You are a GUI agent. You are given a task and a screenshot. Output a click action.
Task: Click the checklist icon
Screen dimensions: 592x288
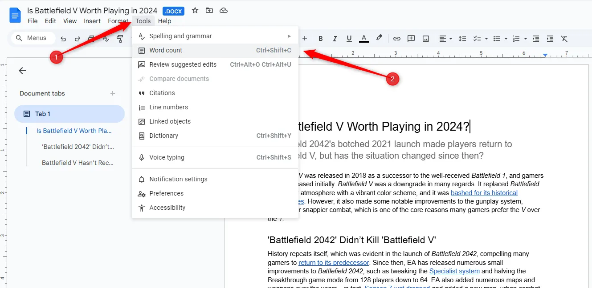(x=477, y=39)
